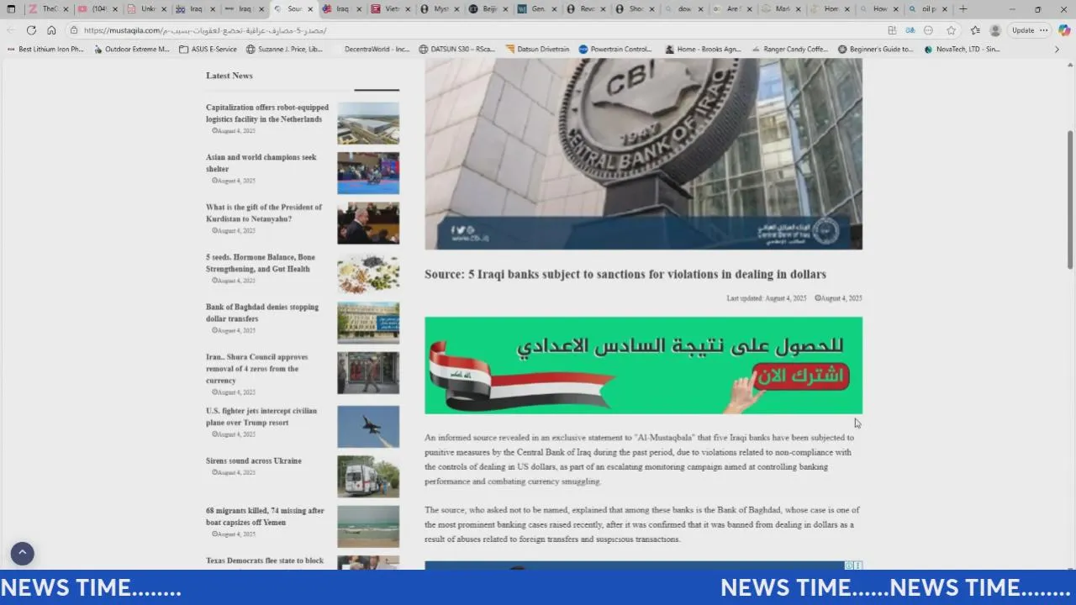Image resolution: width=1076 pixels, height=605 pixels.
Task: Click the Central Bank of Iraq hero image
Action: click(643, 154)
